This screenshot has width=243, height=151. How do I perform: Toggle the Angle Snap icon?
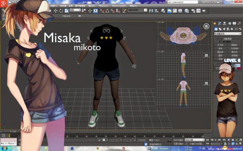[x=107, y=10]
